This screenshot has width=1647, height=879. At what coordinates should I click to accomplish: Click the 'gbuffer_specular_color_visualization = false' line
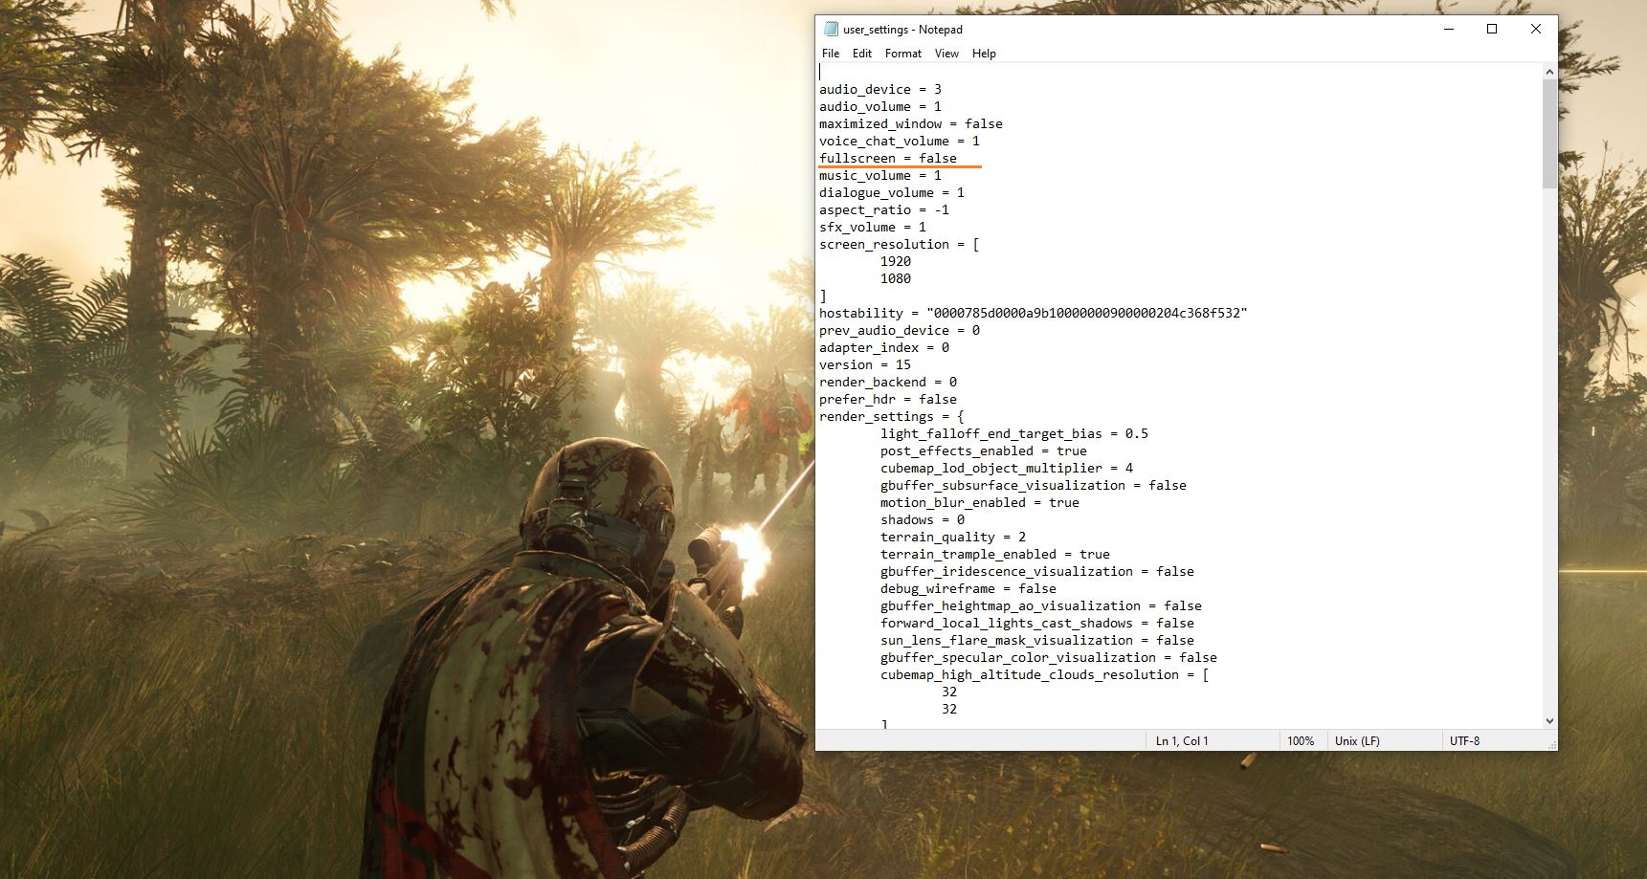(1049, 657)
